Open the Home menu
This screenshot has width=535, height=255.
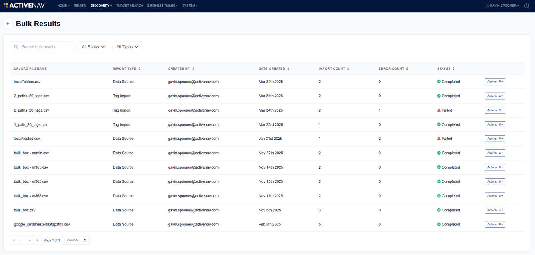click(63, 6)
